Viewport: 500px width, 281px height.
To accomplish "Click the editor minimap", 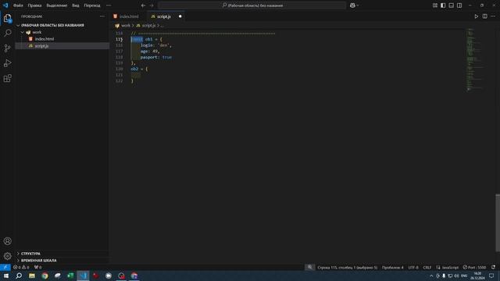I will (x=475, y=59).
